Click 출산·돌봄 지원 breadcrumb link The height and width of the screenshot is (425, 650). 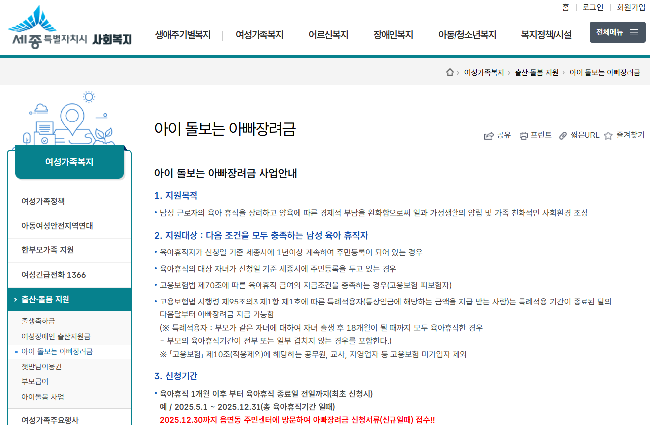(536, 72)
